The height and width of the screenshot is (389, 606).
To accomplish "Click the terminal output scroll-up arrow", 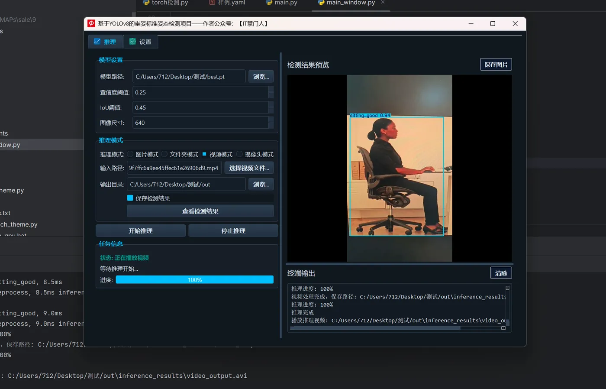I will tap(507, 288).
